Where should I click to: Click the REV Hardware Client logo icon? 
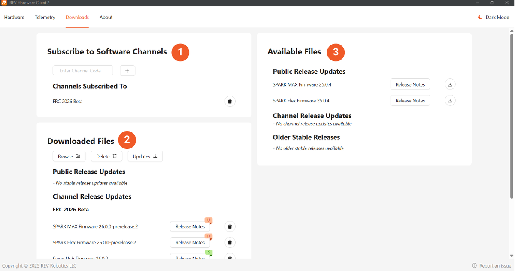pyautogui.click(x=4, y=3)
